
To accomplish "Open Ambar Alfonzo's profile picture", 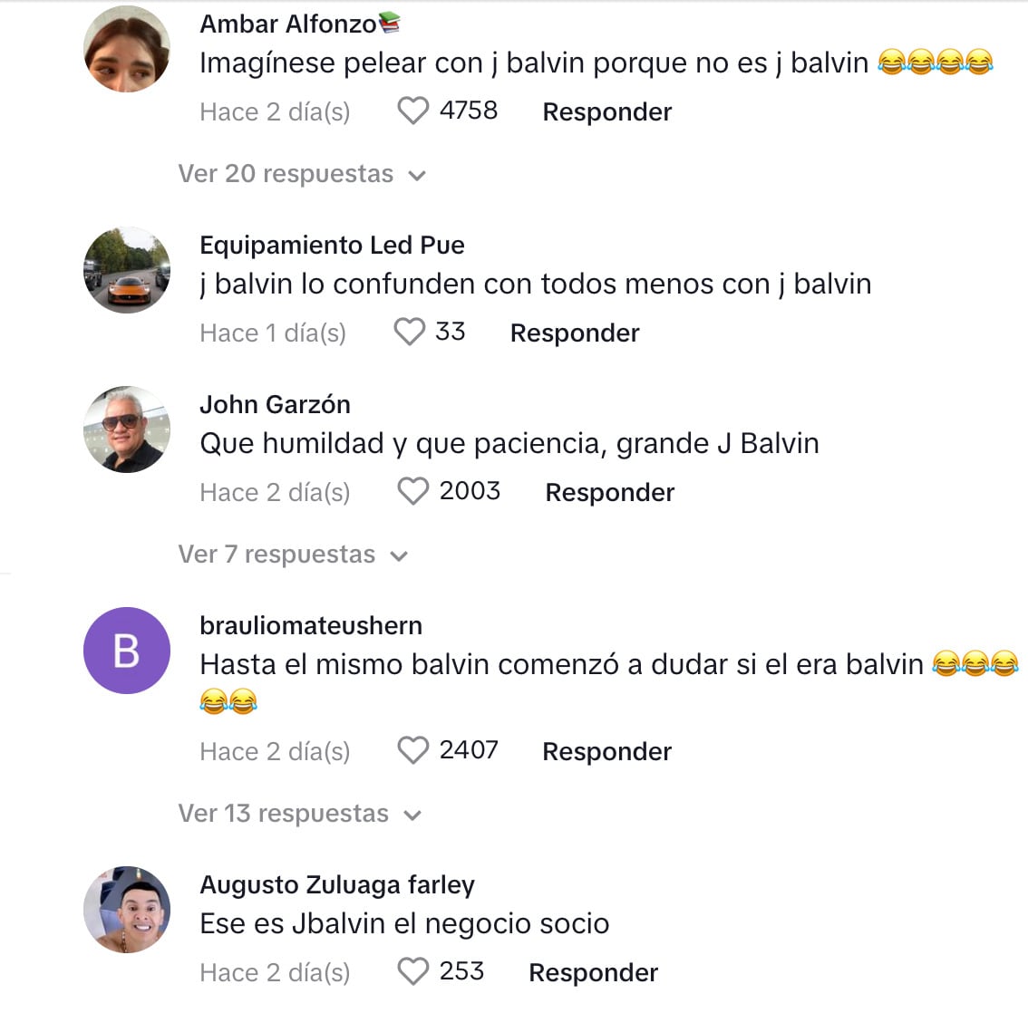I will (x=127, y=49).
